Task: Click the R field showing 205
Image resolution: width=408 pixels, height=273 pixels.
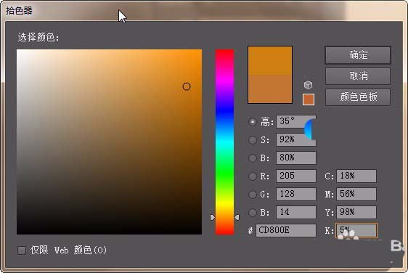Action: tap(296, 176)
